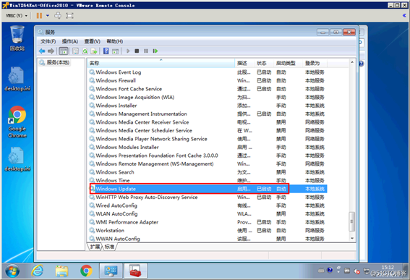The height and width of the screenshot is (280, 410).
Task: Open the 帮助(H) menu
Action: [x=115, y=41]
